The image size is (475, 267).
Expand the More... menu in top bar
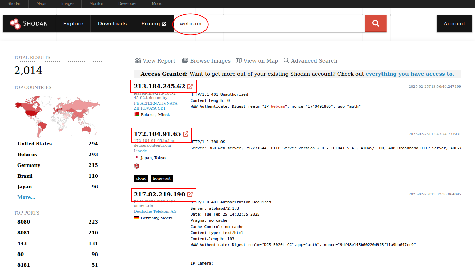[157, 3]
